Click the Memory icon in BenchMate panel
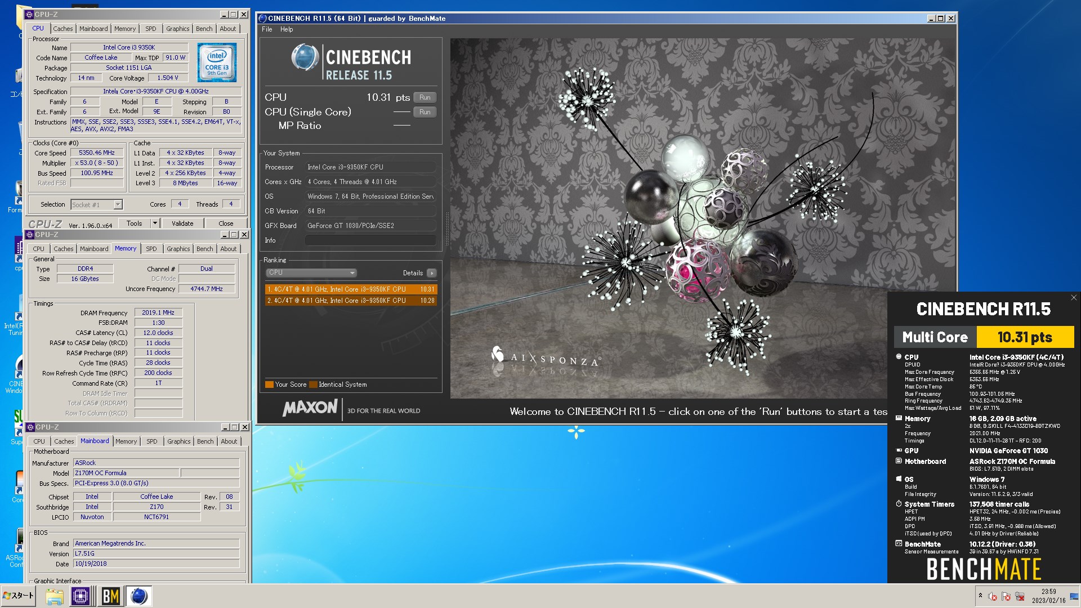1081x608 pixels. [x=899, y=418]
